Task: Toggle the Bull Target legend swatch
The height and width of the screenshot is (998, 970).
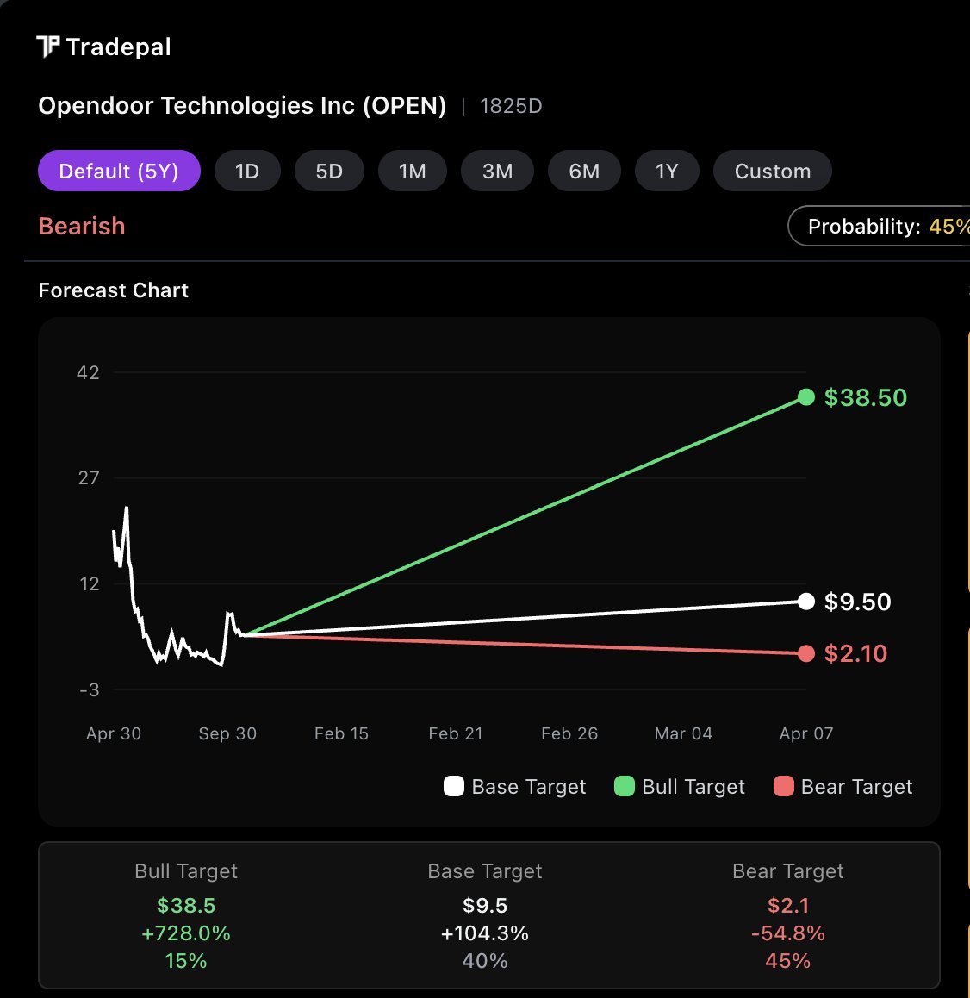Action: point(624,786)
